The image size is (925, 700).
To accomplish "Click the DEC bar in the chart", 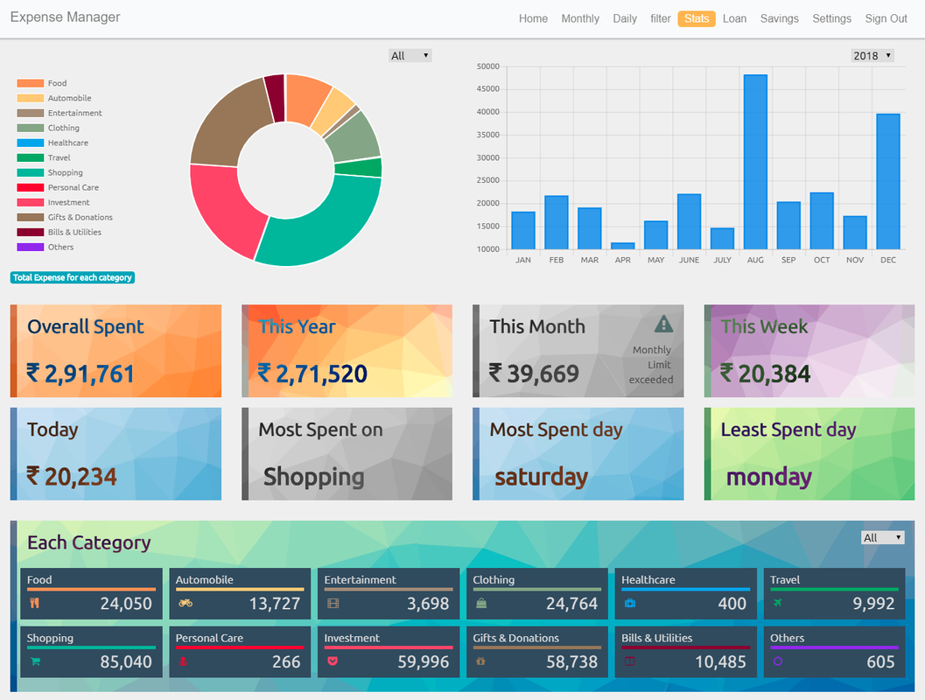I will (x=888, y=181).
